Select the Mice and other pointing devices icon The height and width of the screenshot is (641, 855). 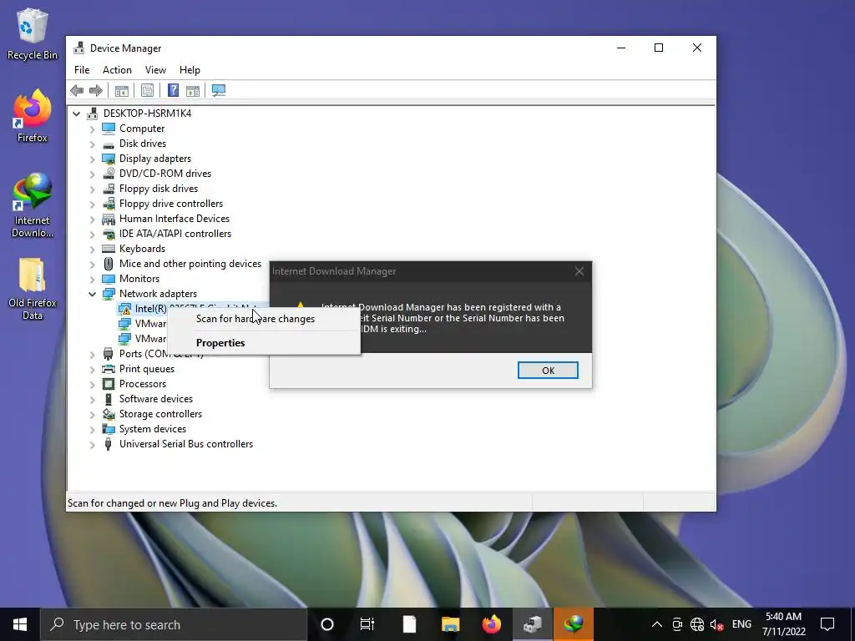pos(109,264)
